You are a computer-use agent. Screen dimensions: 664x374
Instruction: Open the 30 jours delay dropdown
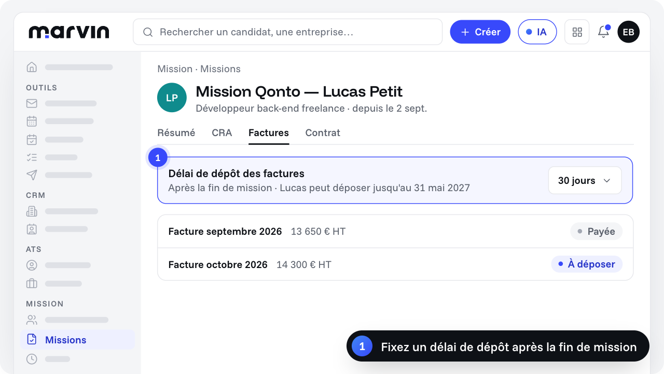pyautogui.click(x=585, y=180)
